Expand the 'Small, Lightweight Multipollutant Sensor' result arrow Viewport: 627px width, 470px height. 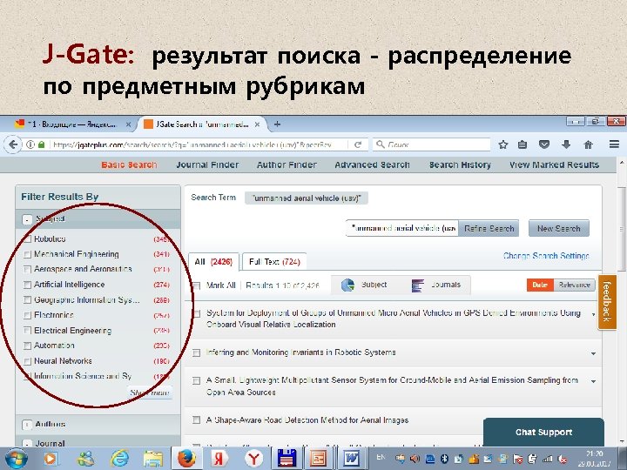(x=593, y=382)
